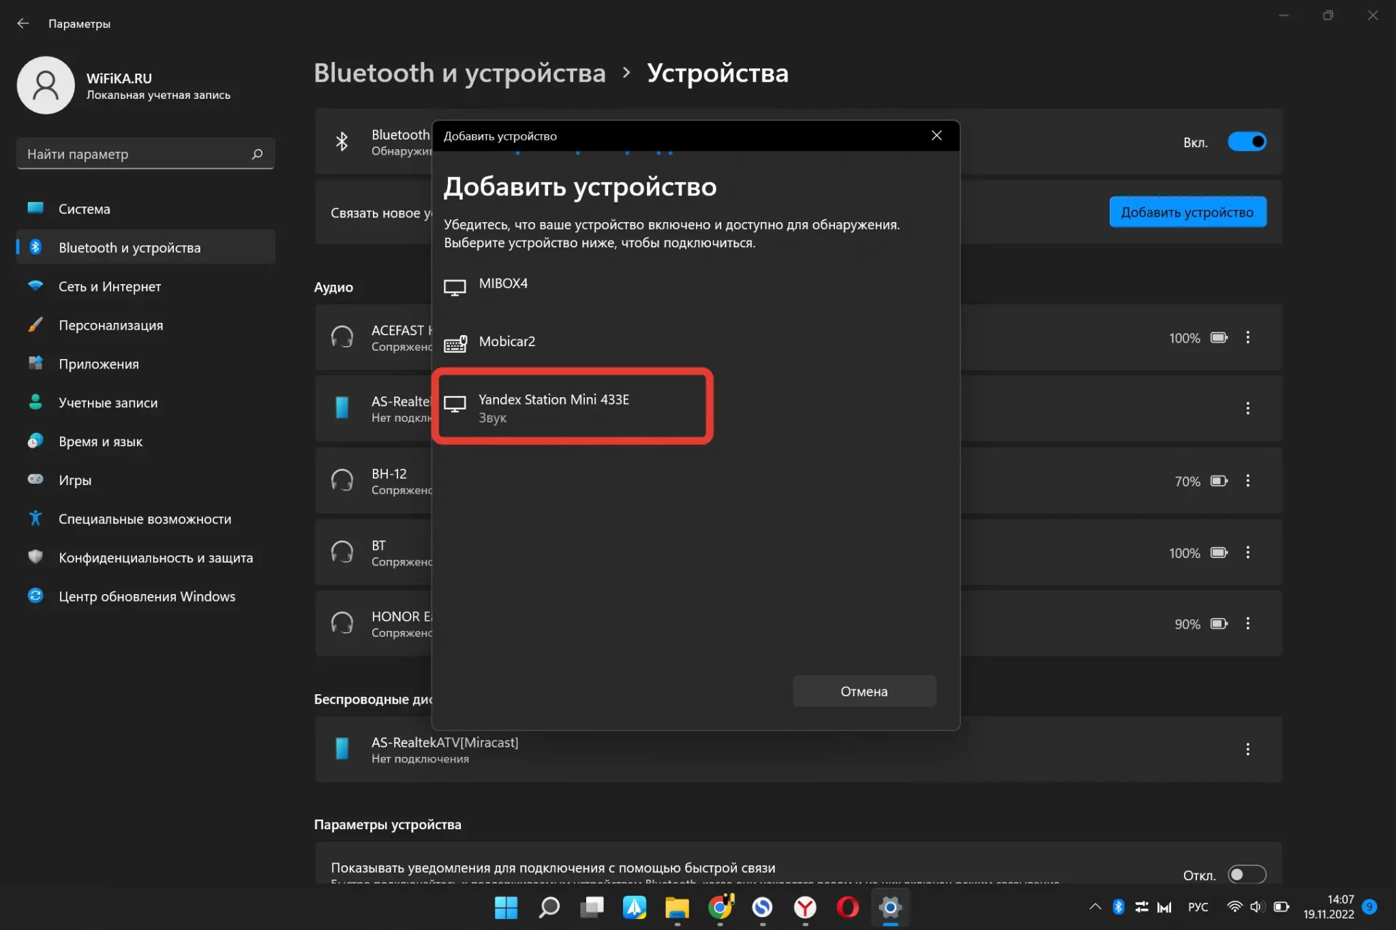Focus the Найти параметр search field
1396x930 pixels.
point(145,154)
